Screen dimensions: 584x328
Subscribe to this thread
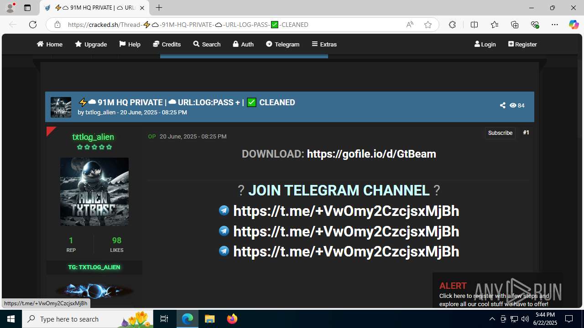pos(500,133)
